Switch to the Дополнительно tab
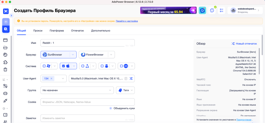 (x=101, y=31)
